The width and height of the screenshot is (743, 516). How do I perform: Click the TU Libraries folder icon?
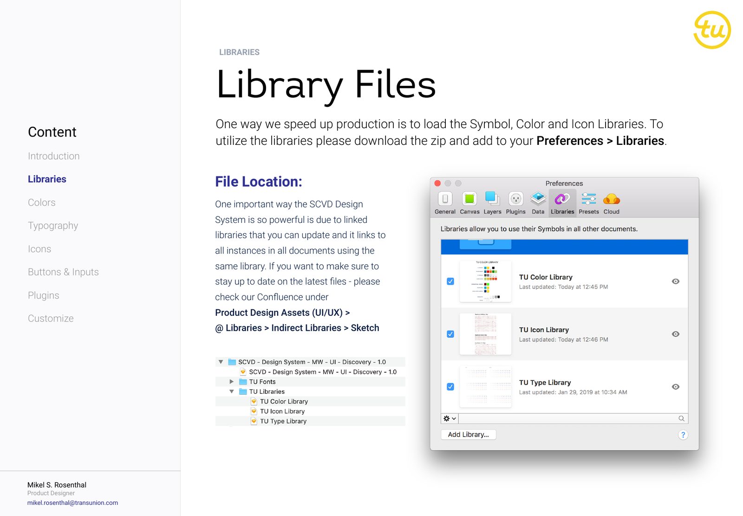[x=243, y=392]
